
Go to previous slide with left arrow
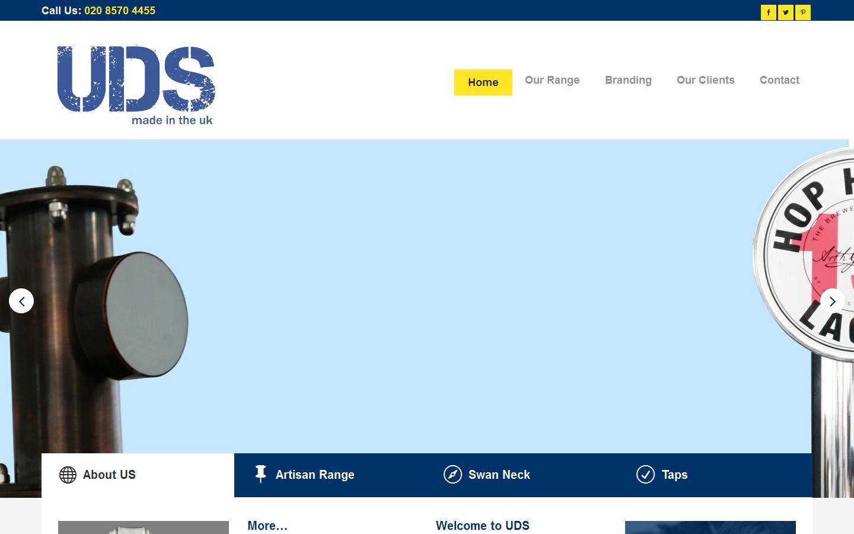pos(21,301)
